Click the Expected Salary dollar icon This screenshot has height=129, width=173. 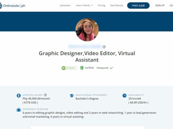[19, 96]
